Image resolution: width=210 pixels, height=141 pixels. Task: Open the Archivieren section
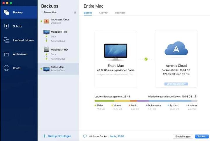pos(19,54)
